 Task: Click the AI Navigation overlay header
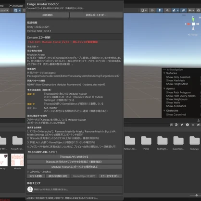coord(175,70)
